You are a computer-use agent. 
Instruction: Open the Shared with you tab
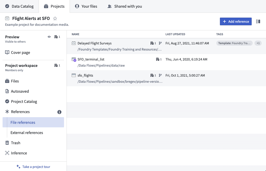coord(125,6)
